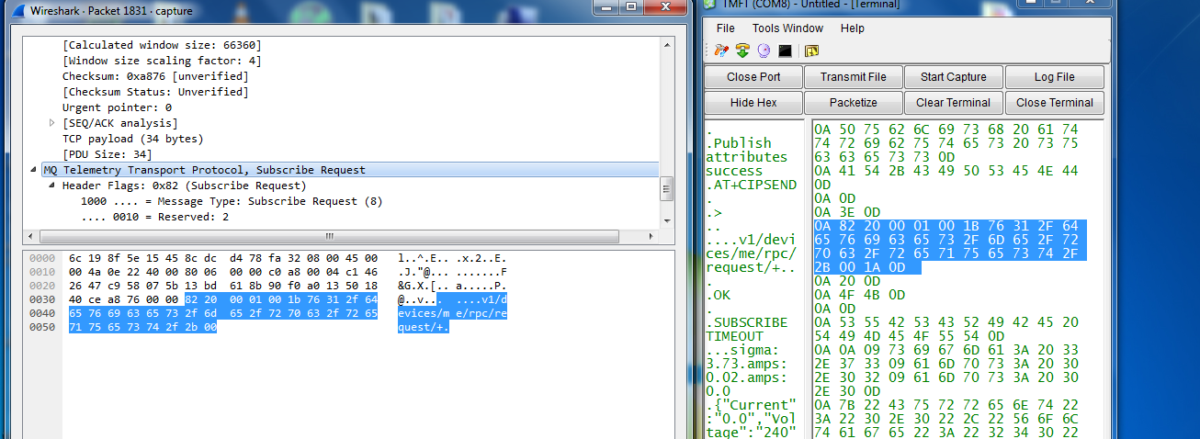The height and width of the screenshot is (439, 1200).
Task: Click the Packetize button
Action: pos(854,103)
